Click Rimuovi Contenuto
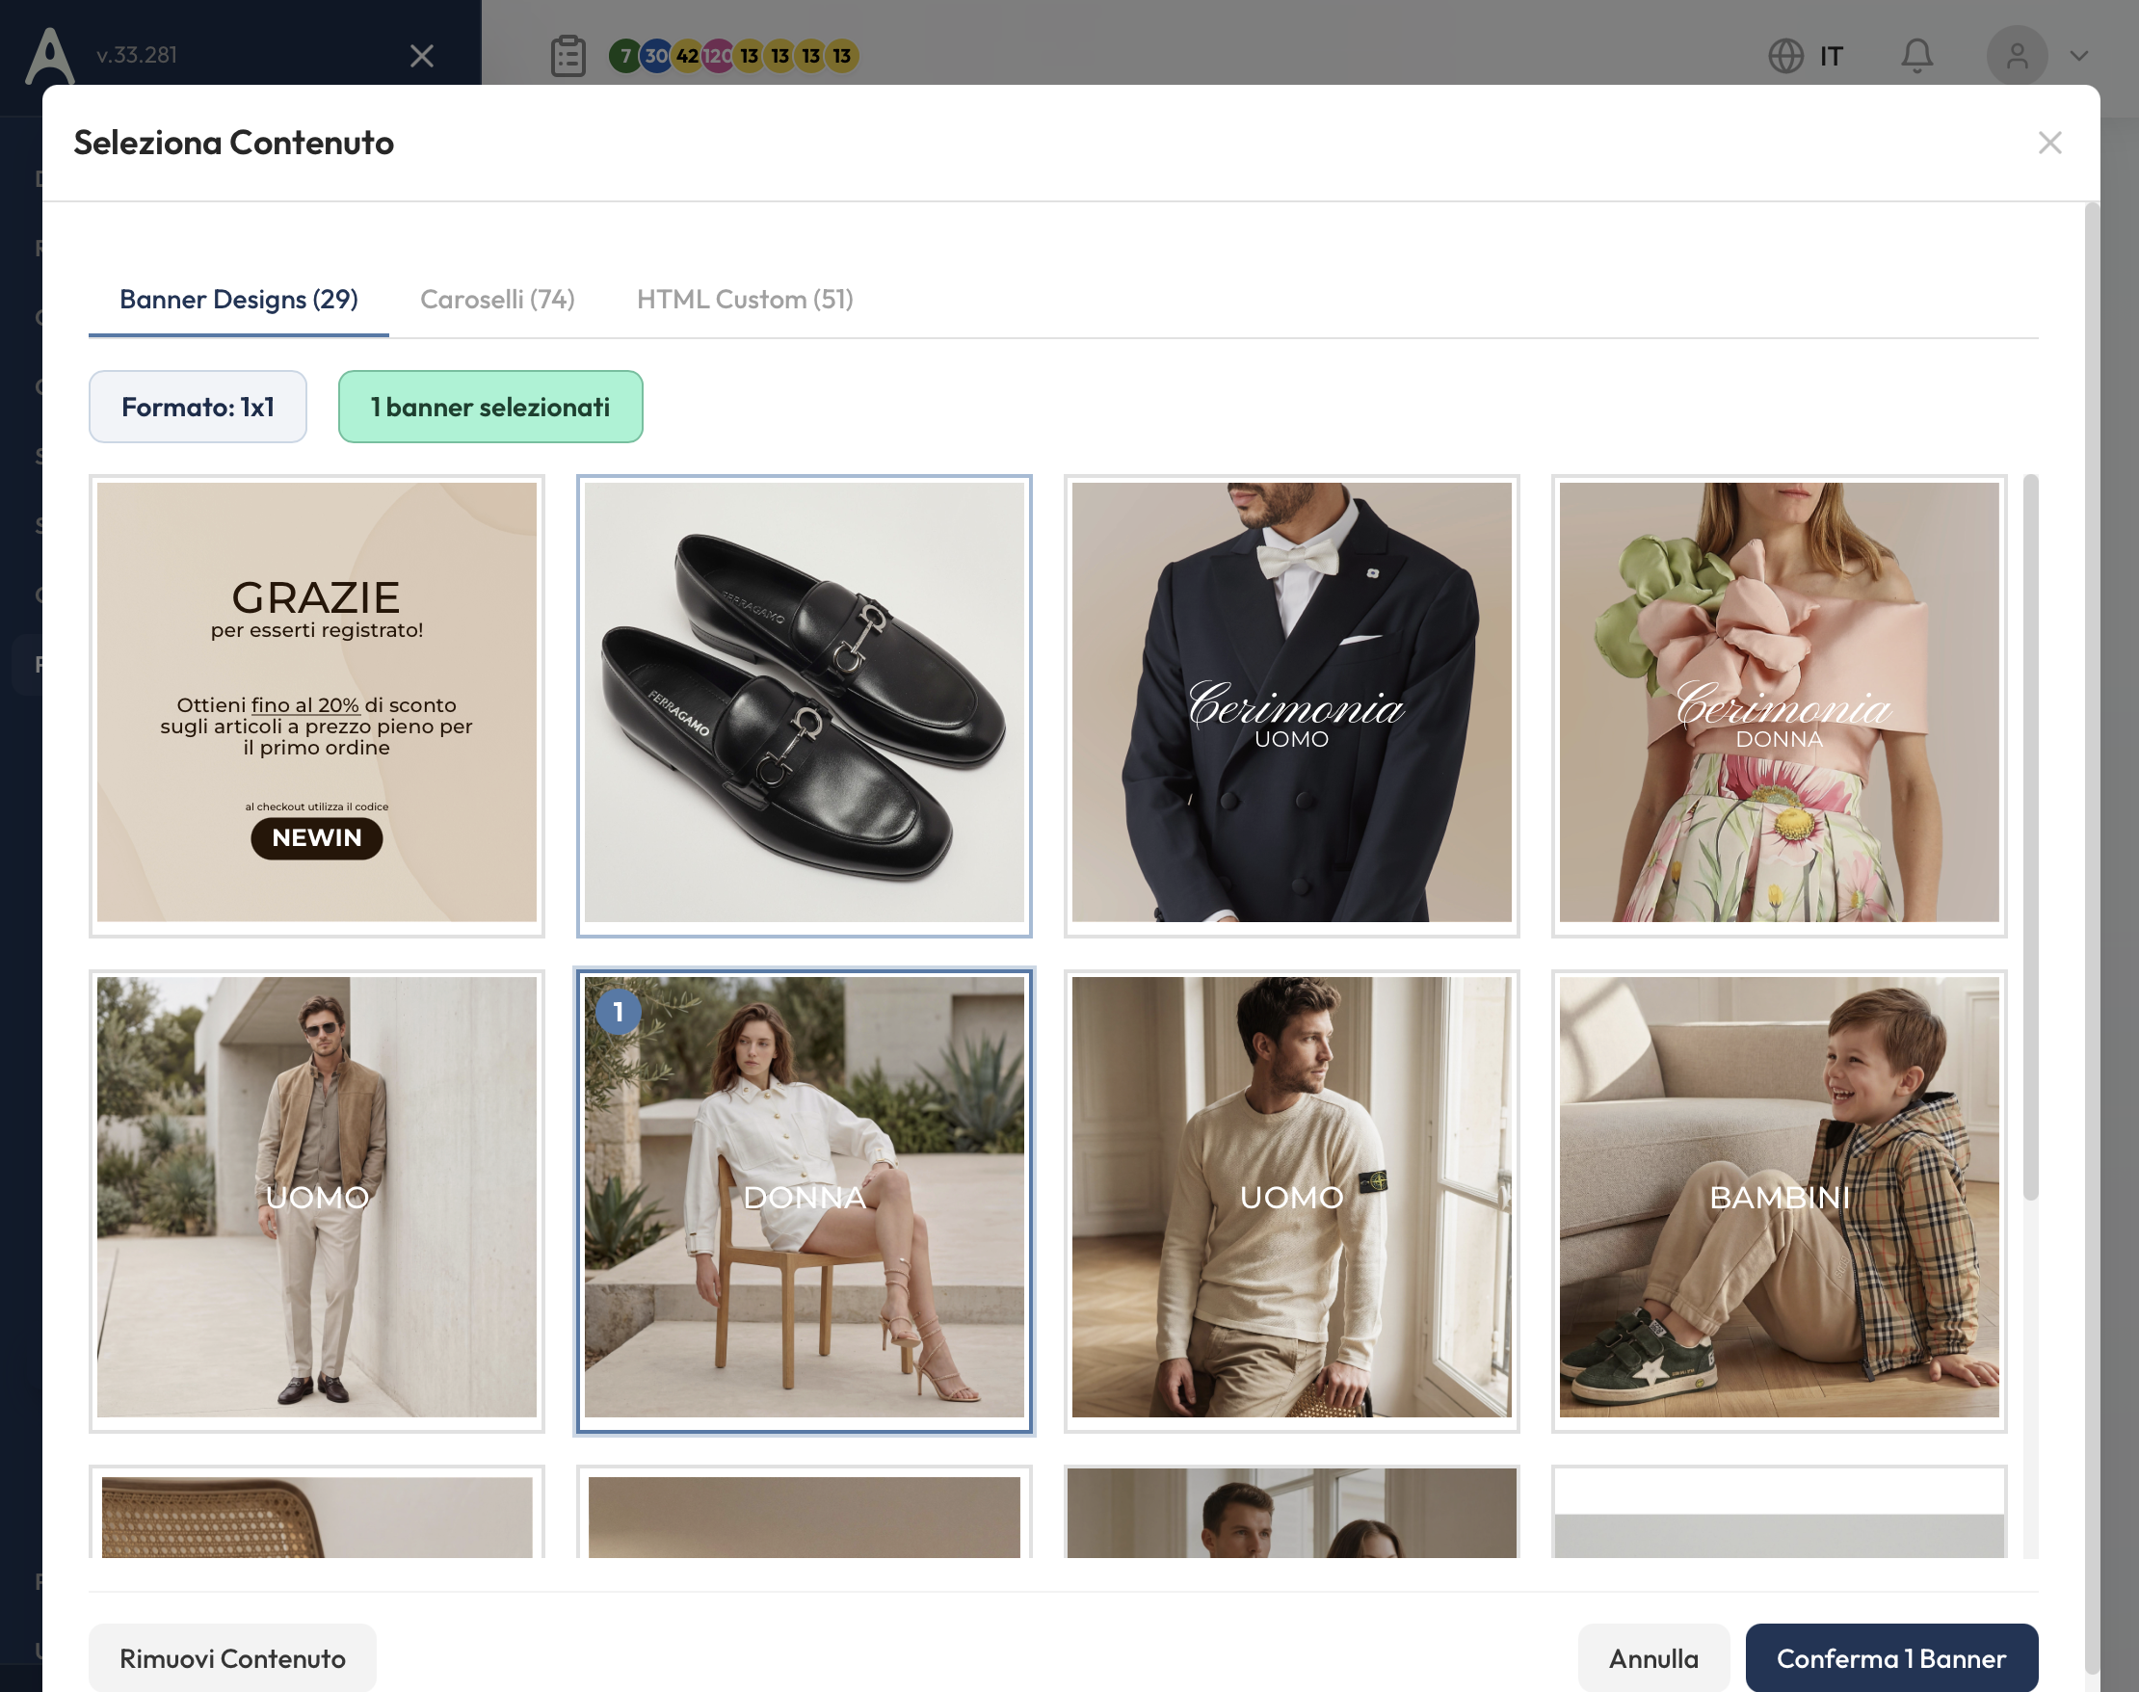The image size is (2139, 1692). point(233,1658)
